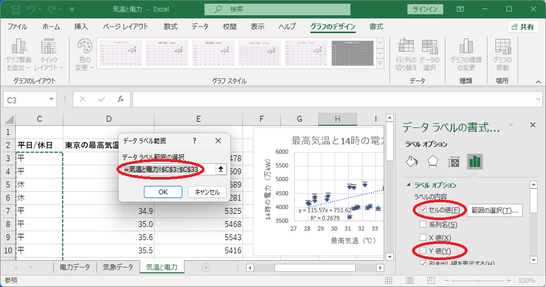Open グラフ要素を追加 dropdown
Image resolution: width=546 pixels, height=287 pixels.
click(x=19, y=55)
